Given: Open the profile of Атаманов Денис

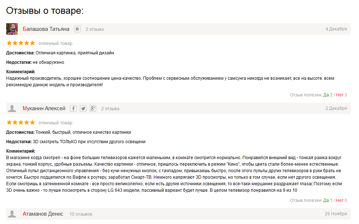Looking at the screenshot, I should (x=43, y=214).
